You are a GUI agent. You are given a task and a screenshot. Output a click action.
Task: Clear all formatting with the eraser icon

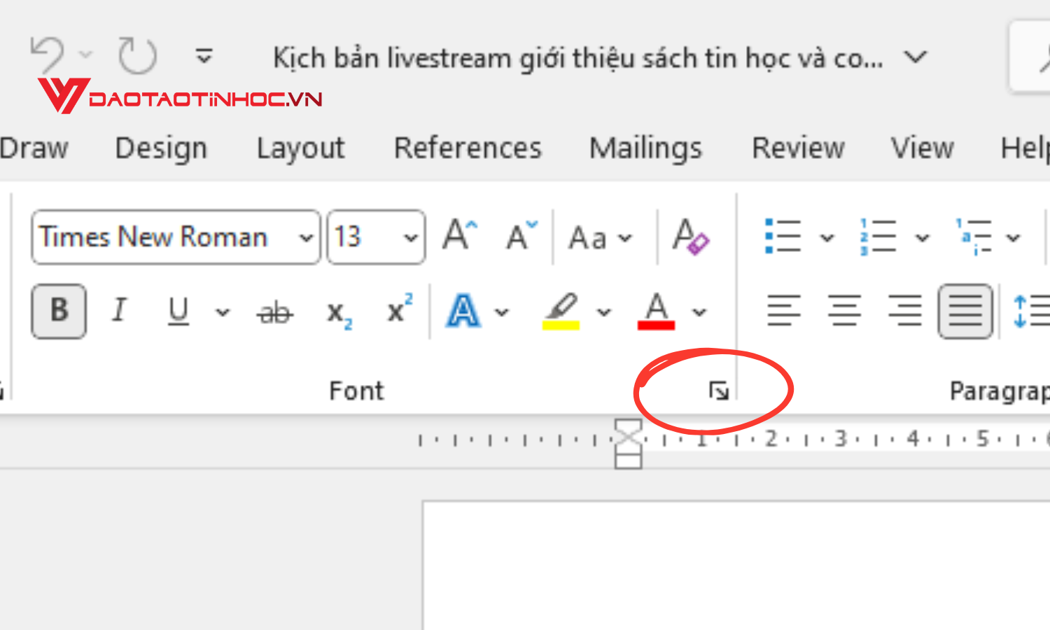click(x=690, y=235)
